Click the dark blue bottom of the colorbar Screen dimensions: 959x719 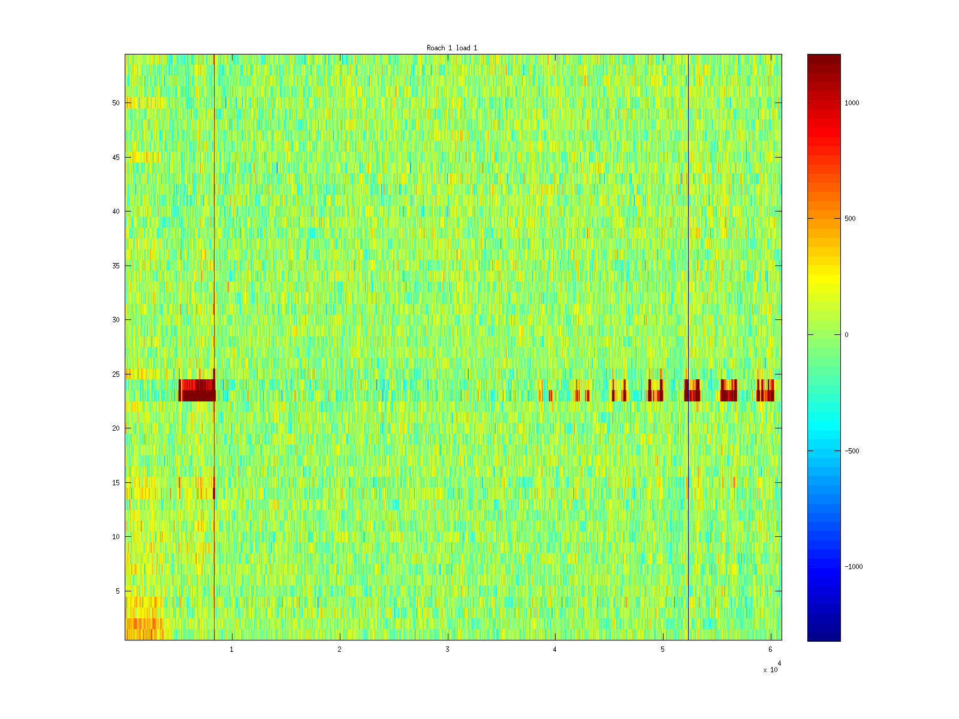click(x=824, y=636)
